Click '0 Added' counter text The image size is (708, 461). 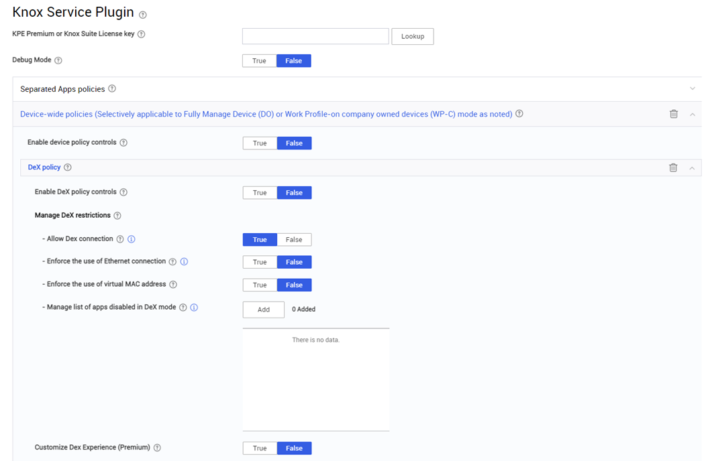[x=303, y=310]
